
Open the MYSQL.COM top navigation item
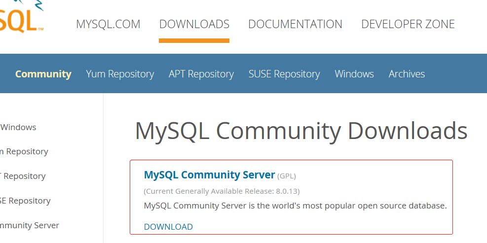click(x=108, y=24)
